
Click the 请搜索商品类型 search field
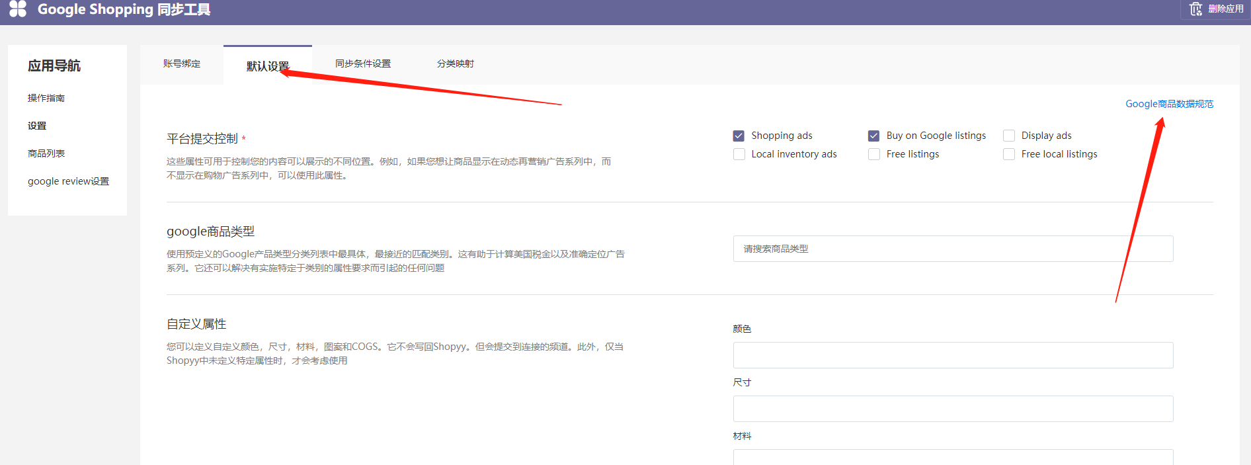click(x=953, y=249)
